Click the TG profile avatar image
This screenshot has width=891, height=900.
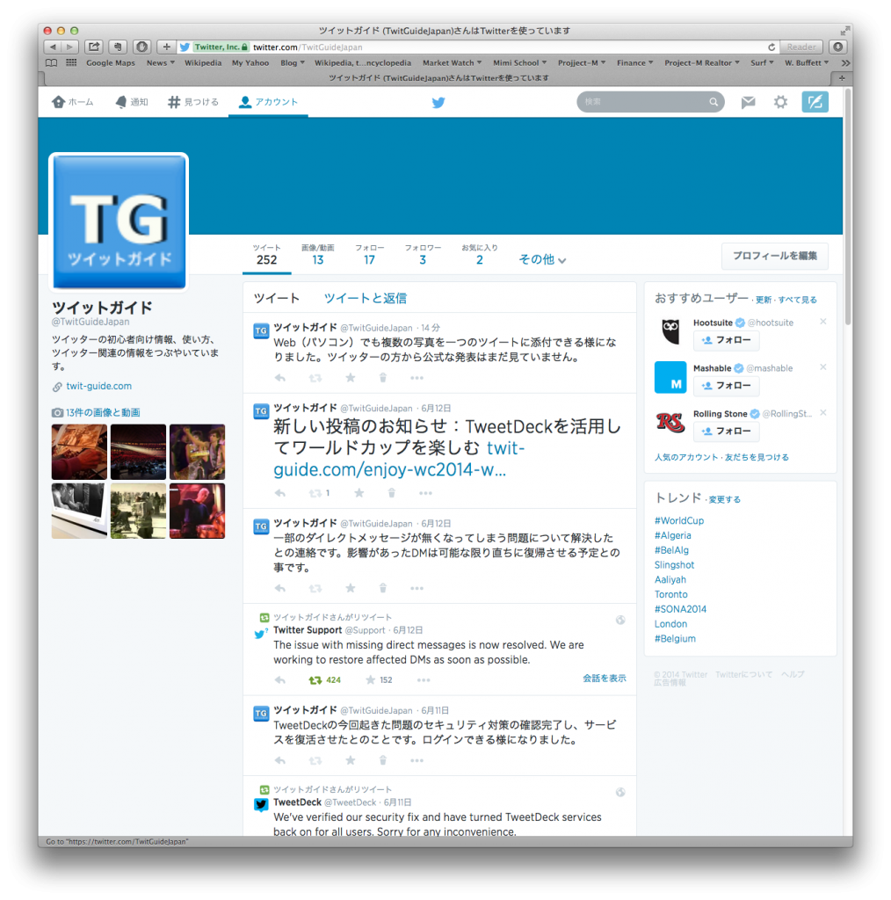point(120,222)
